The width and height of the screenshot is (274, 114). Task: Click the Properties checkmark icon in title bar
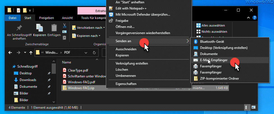click(18, 10)
